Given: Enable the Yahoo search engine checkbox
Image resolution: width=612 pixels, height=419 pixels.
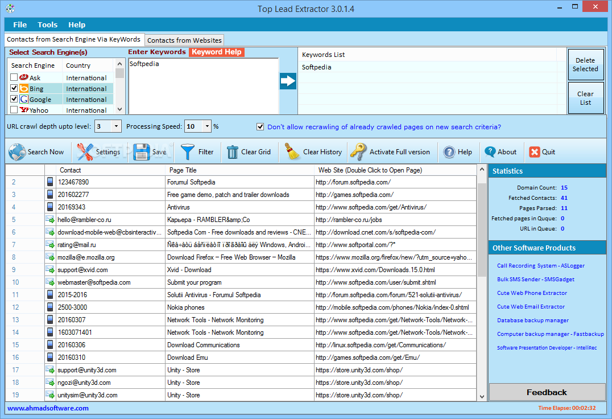Looking at the screenshot, I should (x=14, y=110).
